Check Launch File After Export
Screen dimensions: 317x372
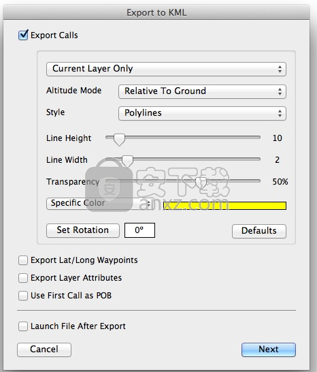pos(23,326)
